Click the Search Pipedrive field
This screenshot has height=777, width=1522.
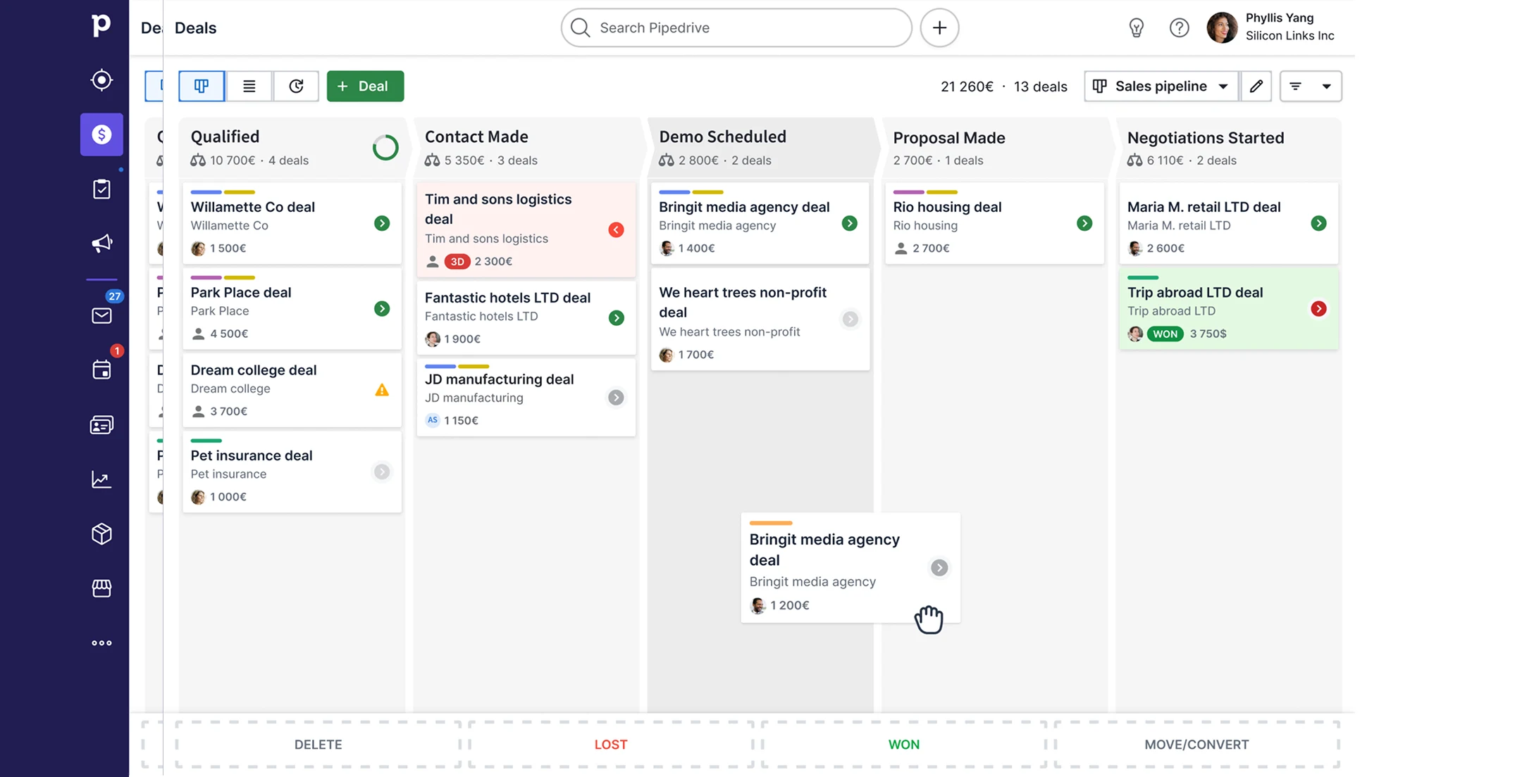tap(736, 27)
